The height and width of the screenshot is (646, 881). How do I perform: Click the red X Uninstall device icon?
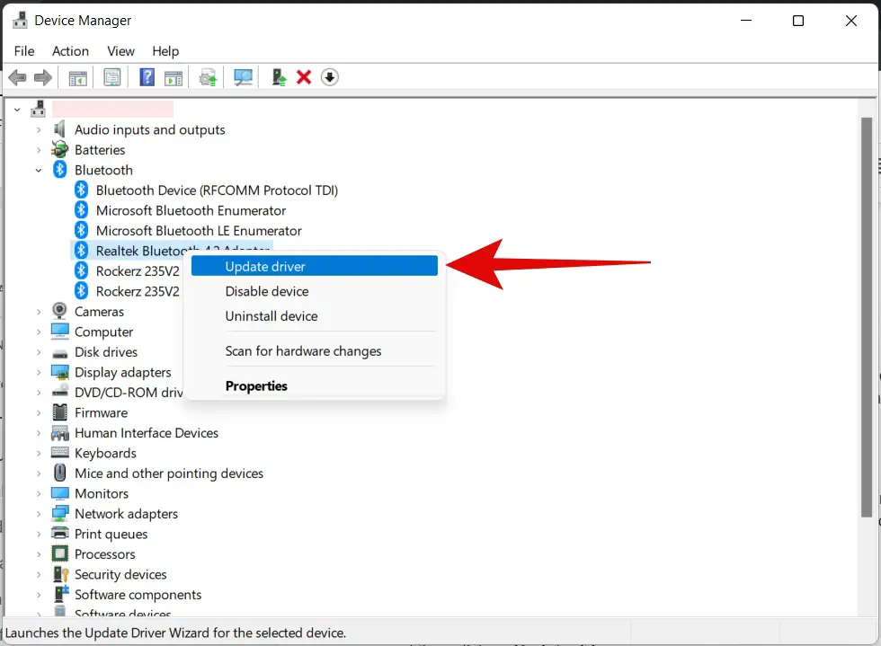304,77
